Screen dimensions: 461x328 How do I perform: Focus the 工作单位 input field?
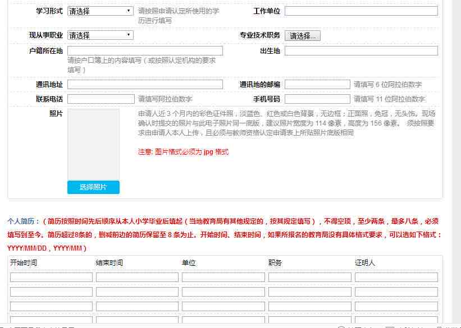tap(361, 11)
